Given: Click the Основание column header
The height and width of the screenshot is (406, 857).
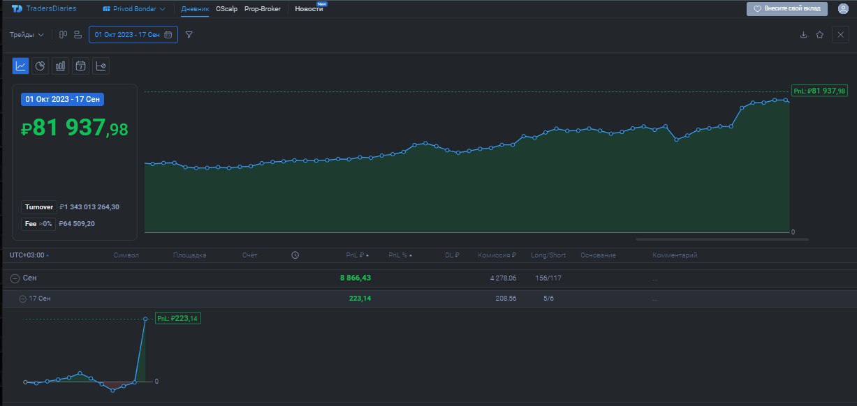Looking at the screenshot, I should tap(598, 255).
